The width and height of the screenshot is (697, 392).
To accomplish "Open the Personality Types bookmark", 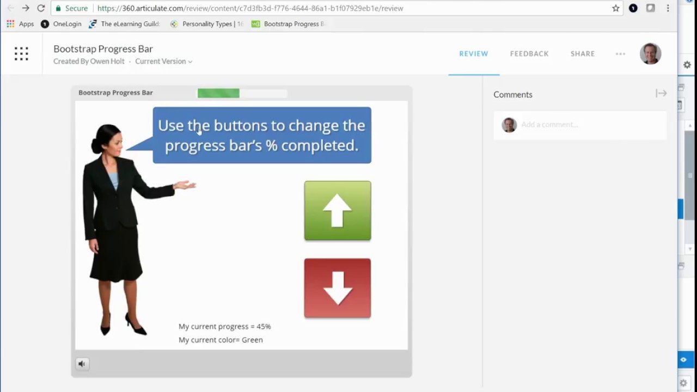I will [x=206, y=24].
